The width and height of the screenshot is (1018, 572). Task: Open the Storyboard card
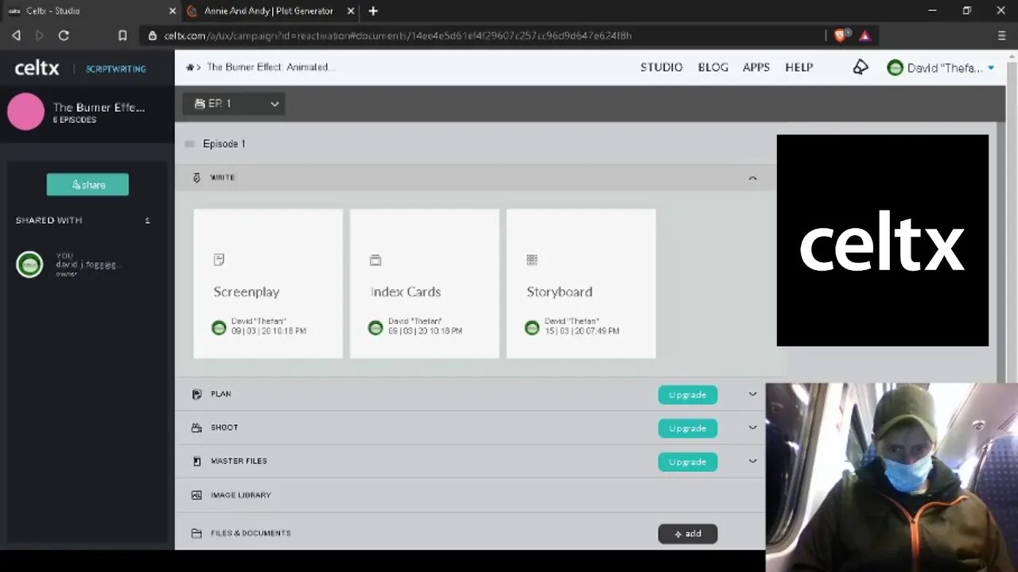pos(581,284)
